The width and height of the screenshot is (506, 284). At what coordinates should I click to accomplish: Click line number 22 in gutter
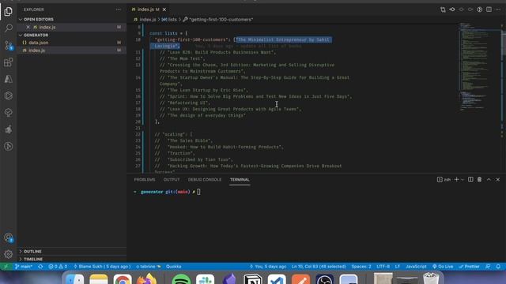[x=138, y=134]
